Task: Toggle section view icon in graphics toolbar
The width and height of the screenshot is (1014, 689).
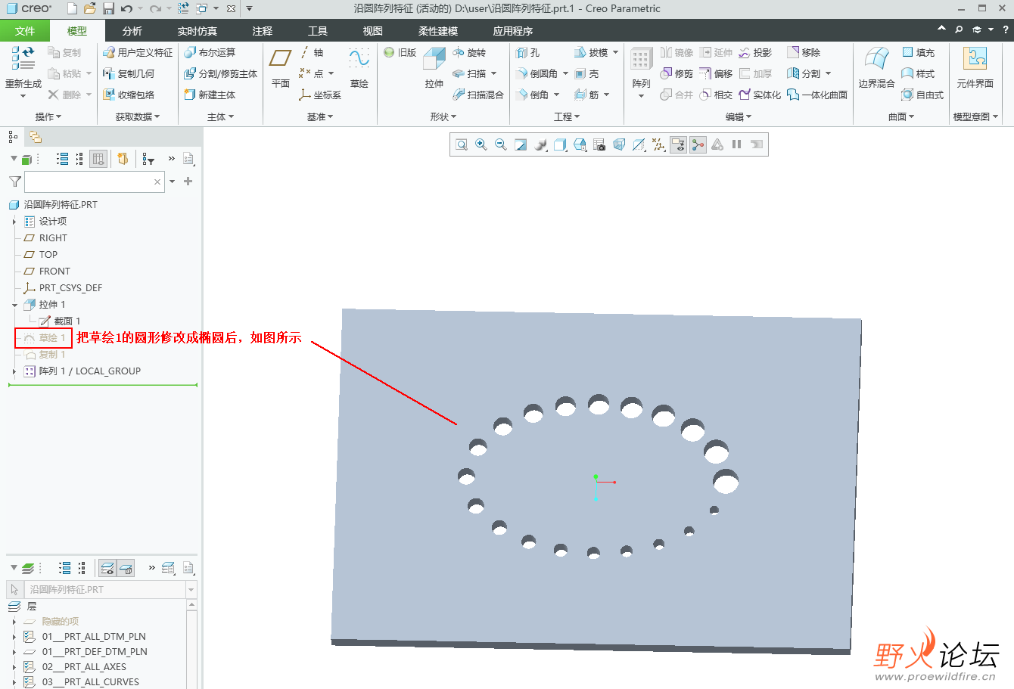Action: (x=639, y=144)
